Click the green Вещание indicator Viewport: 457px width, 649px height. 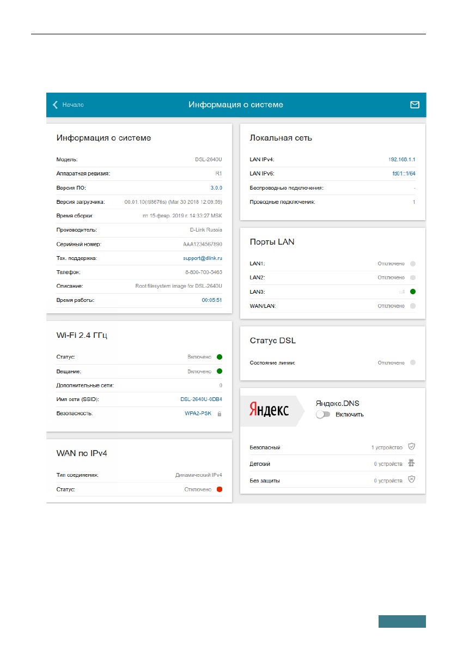point(219,371)
